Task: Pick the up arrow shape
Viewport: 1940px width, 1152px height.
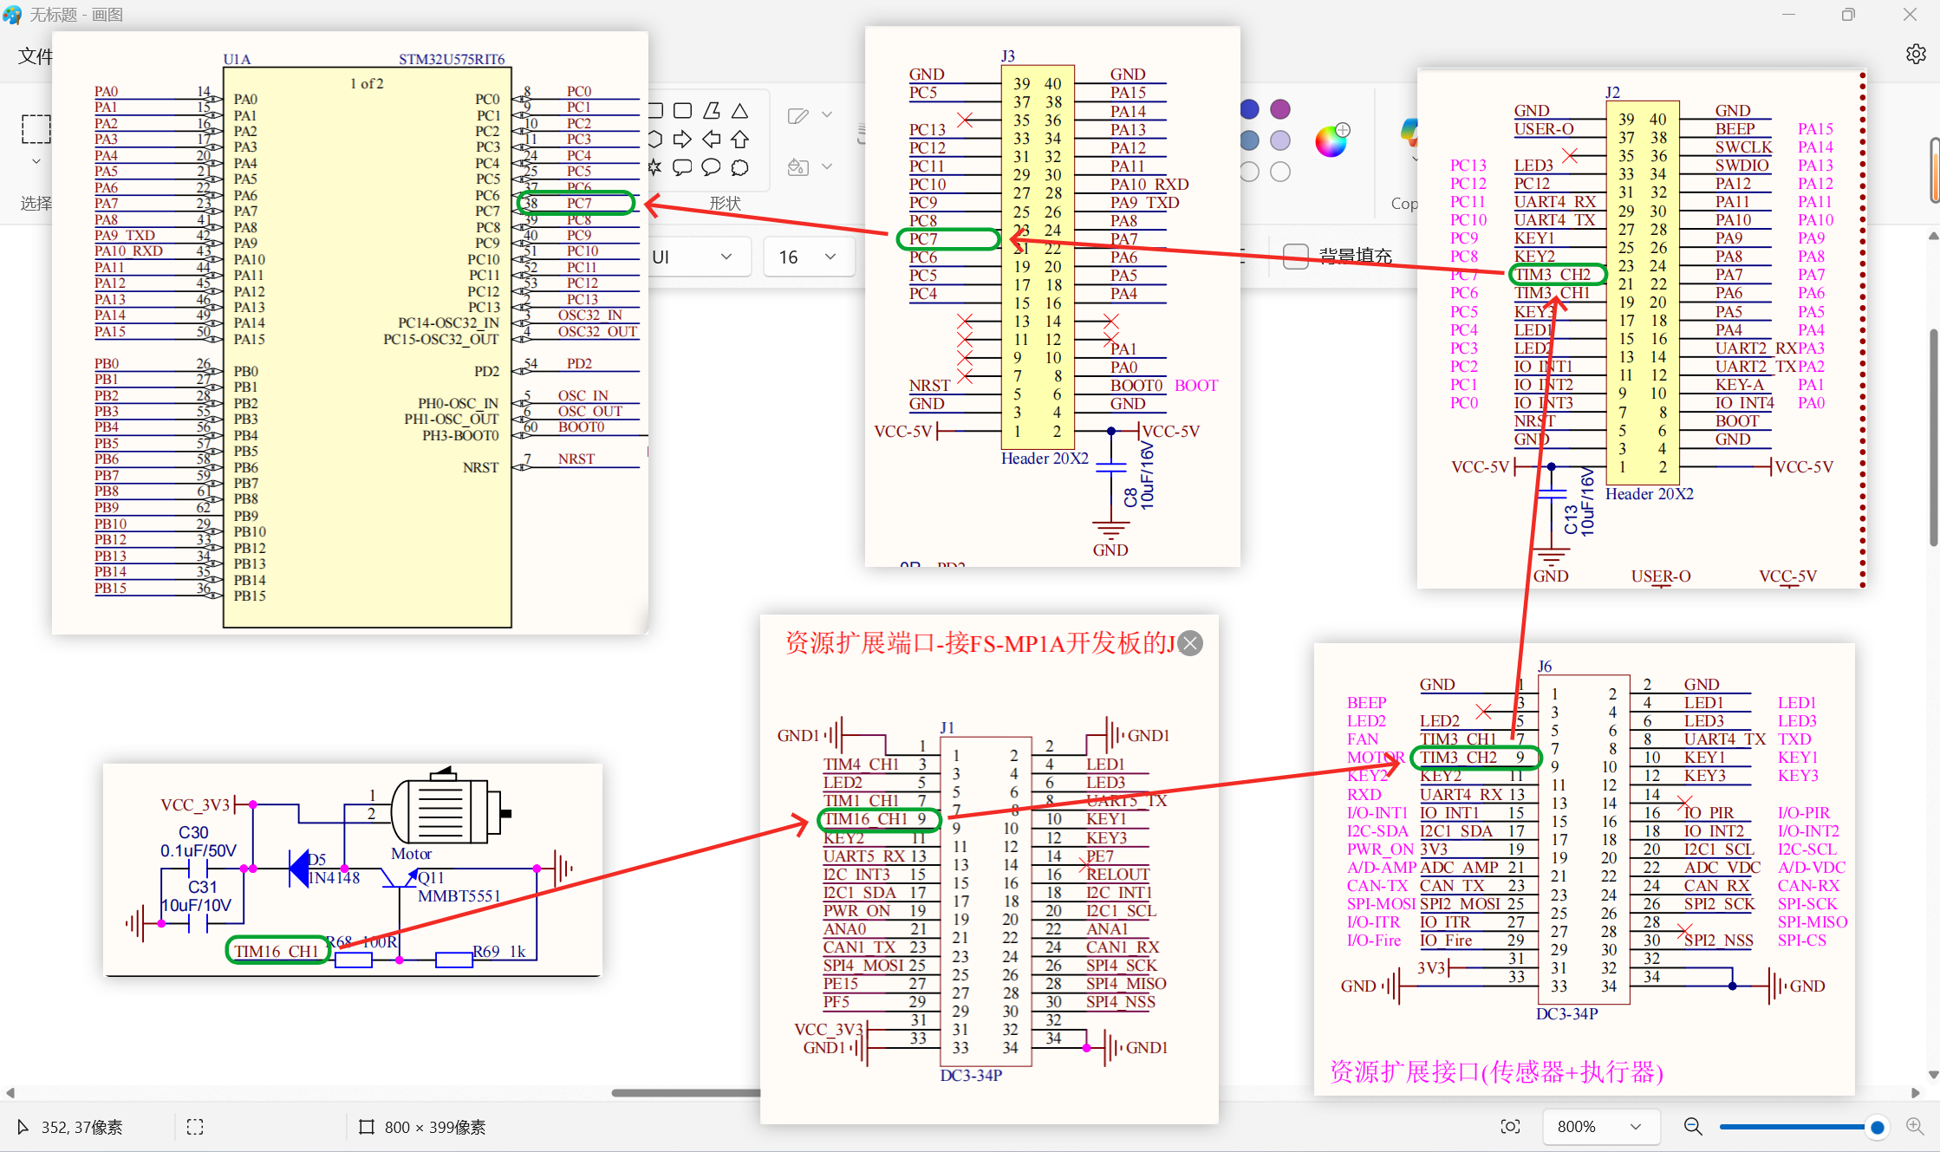Action: 739,139
